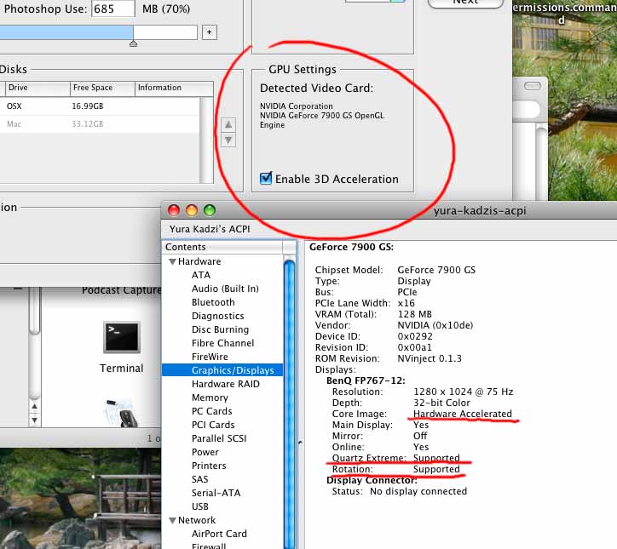Select the OSX scratch disk row

point(101,106)
